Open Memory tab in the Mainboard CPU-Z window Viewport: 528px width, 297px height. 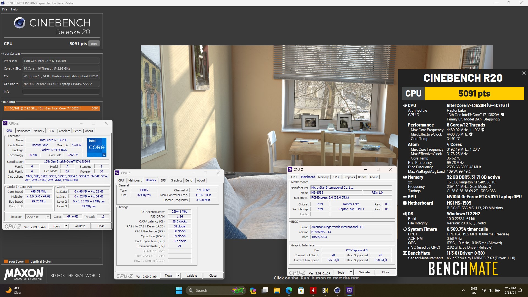[x=323, y=177]
